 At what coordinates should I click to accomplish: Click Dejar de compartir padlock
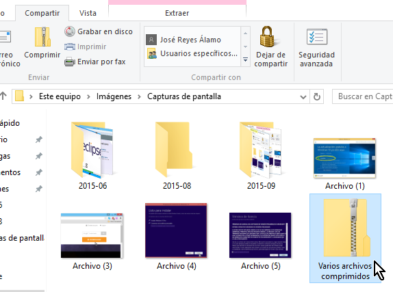(270, 47)
